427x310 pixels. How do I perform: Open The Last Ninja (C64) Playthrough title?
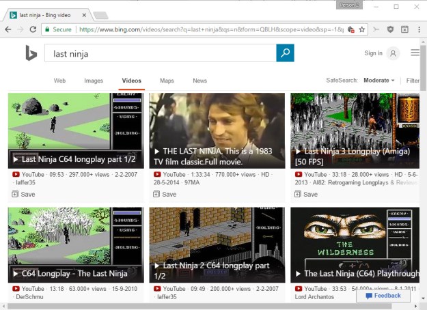(361, 274)
